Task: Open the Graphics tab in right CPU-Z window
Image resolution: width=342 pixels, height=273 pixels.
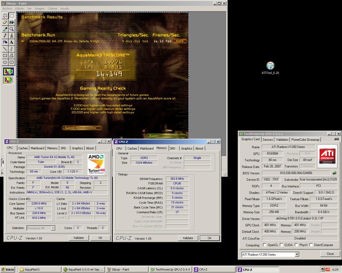Action: click(187, 148)
